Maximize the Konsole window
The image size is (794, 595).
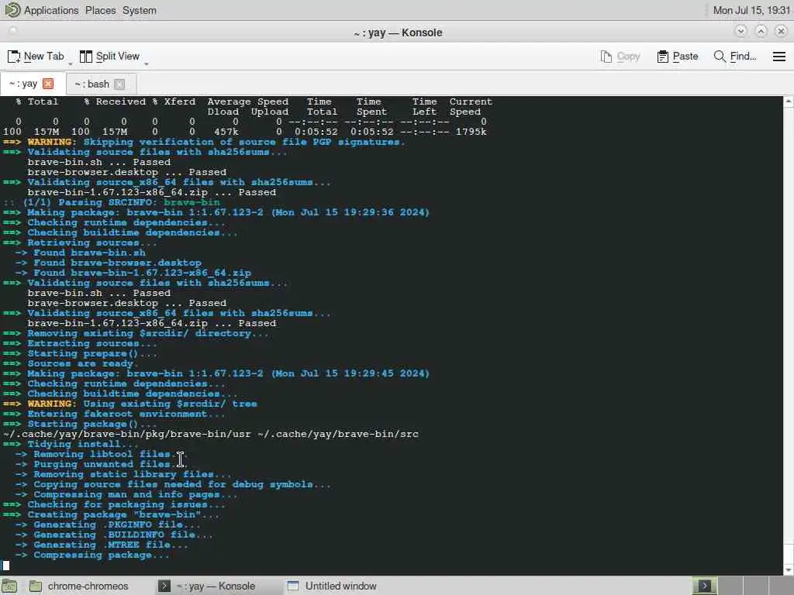point(761,31)
